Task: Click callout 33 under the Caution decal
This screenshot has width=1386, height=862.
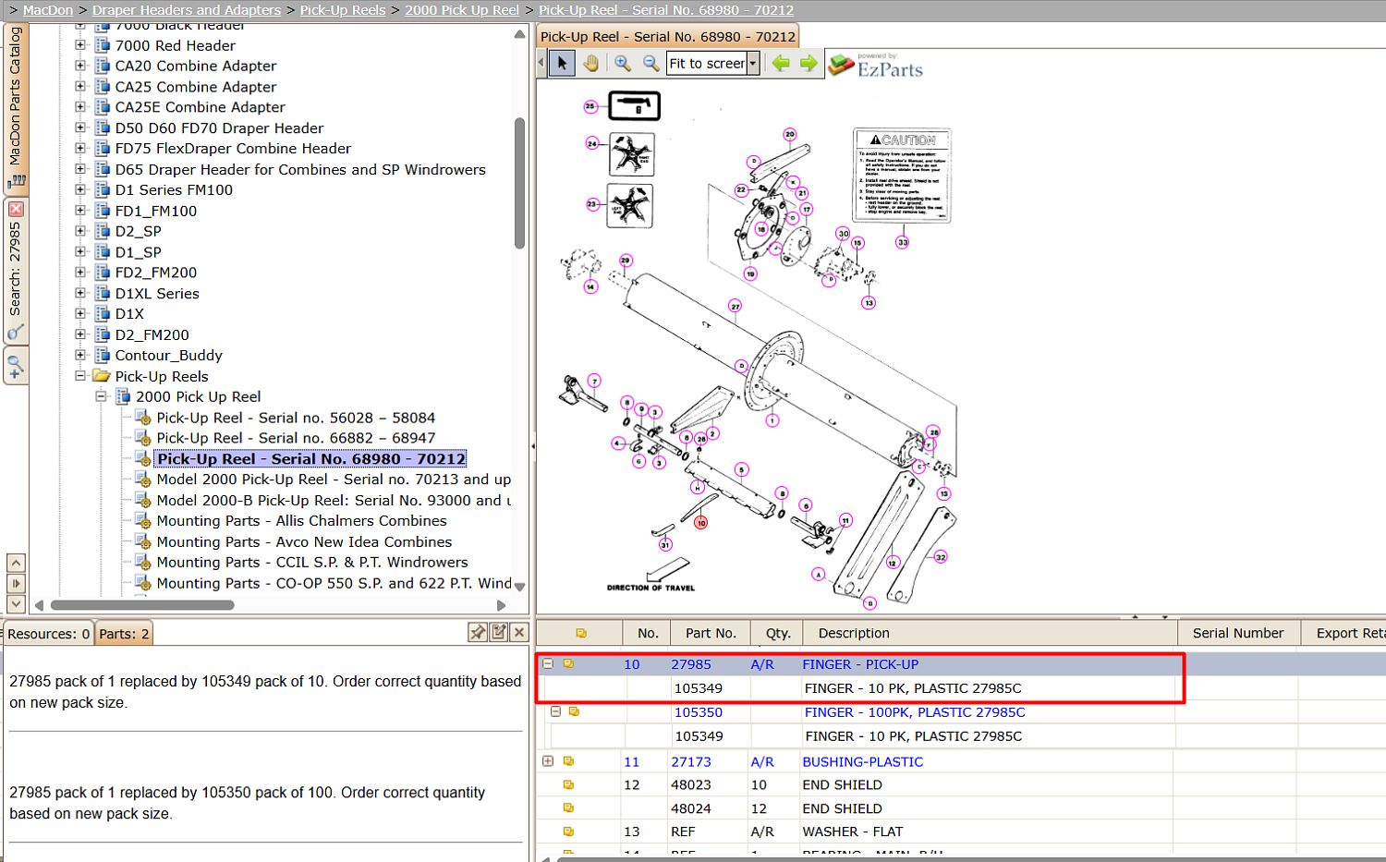Action: click(902, 242)
